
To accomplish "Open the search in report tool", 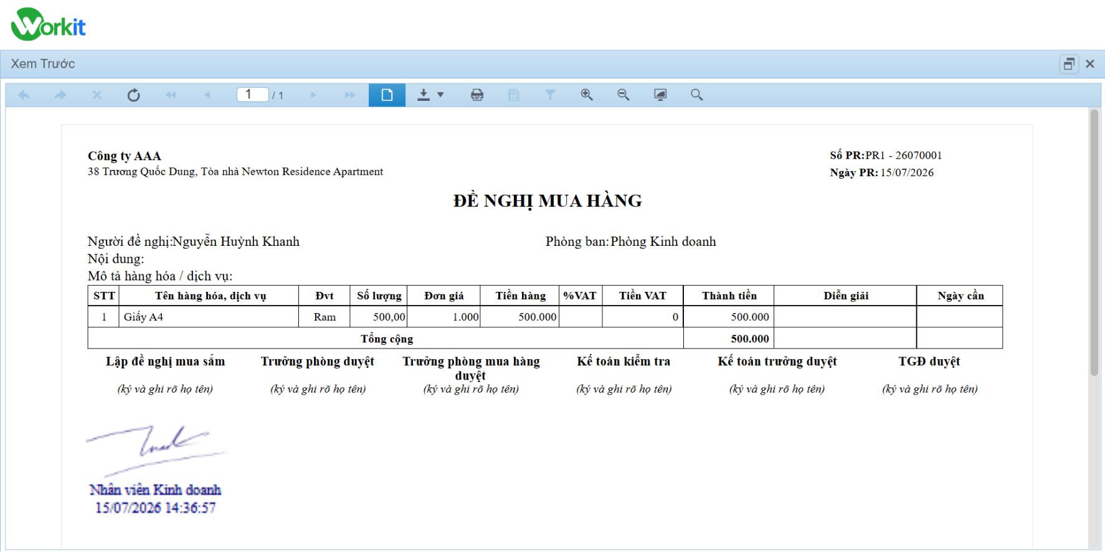I will point(697,95).
